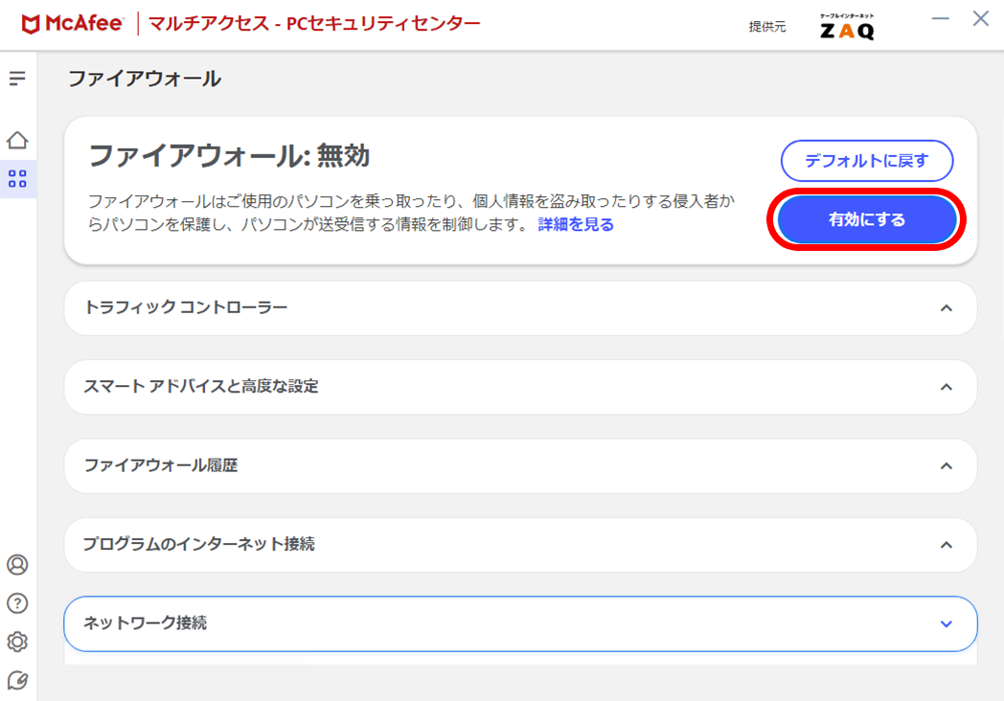Image resolution: width=1004 pixels, height=701 pixels.
Task: Click the ZAQ provider logo
Action: pyautogui.click(x=847, y=27)
